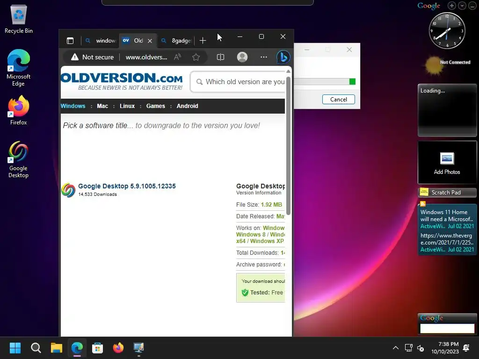479x359 pixels.
Task: Launch Microsoft Edge desktop shortcut
Action: pos(18,68)
